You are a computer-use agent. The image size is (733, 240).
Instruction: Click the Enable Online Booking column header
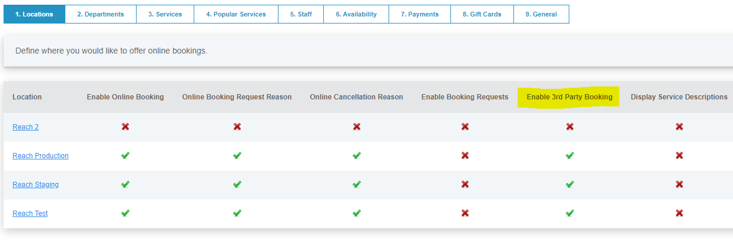125,97
